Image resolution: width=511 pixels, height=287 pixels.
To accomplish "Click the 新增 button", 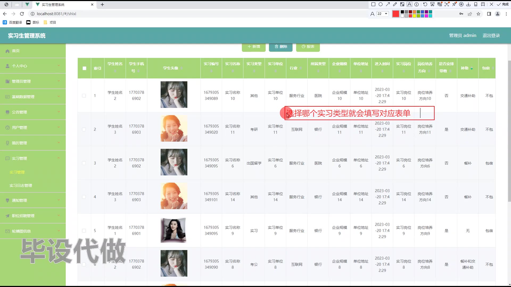I will [x=254, y=47].
